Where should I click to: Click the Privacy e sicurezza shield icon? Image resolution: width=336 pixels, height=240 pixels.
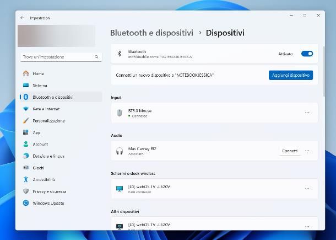click(26, 191)
